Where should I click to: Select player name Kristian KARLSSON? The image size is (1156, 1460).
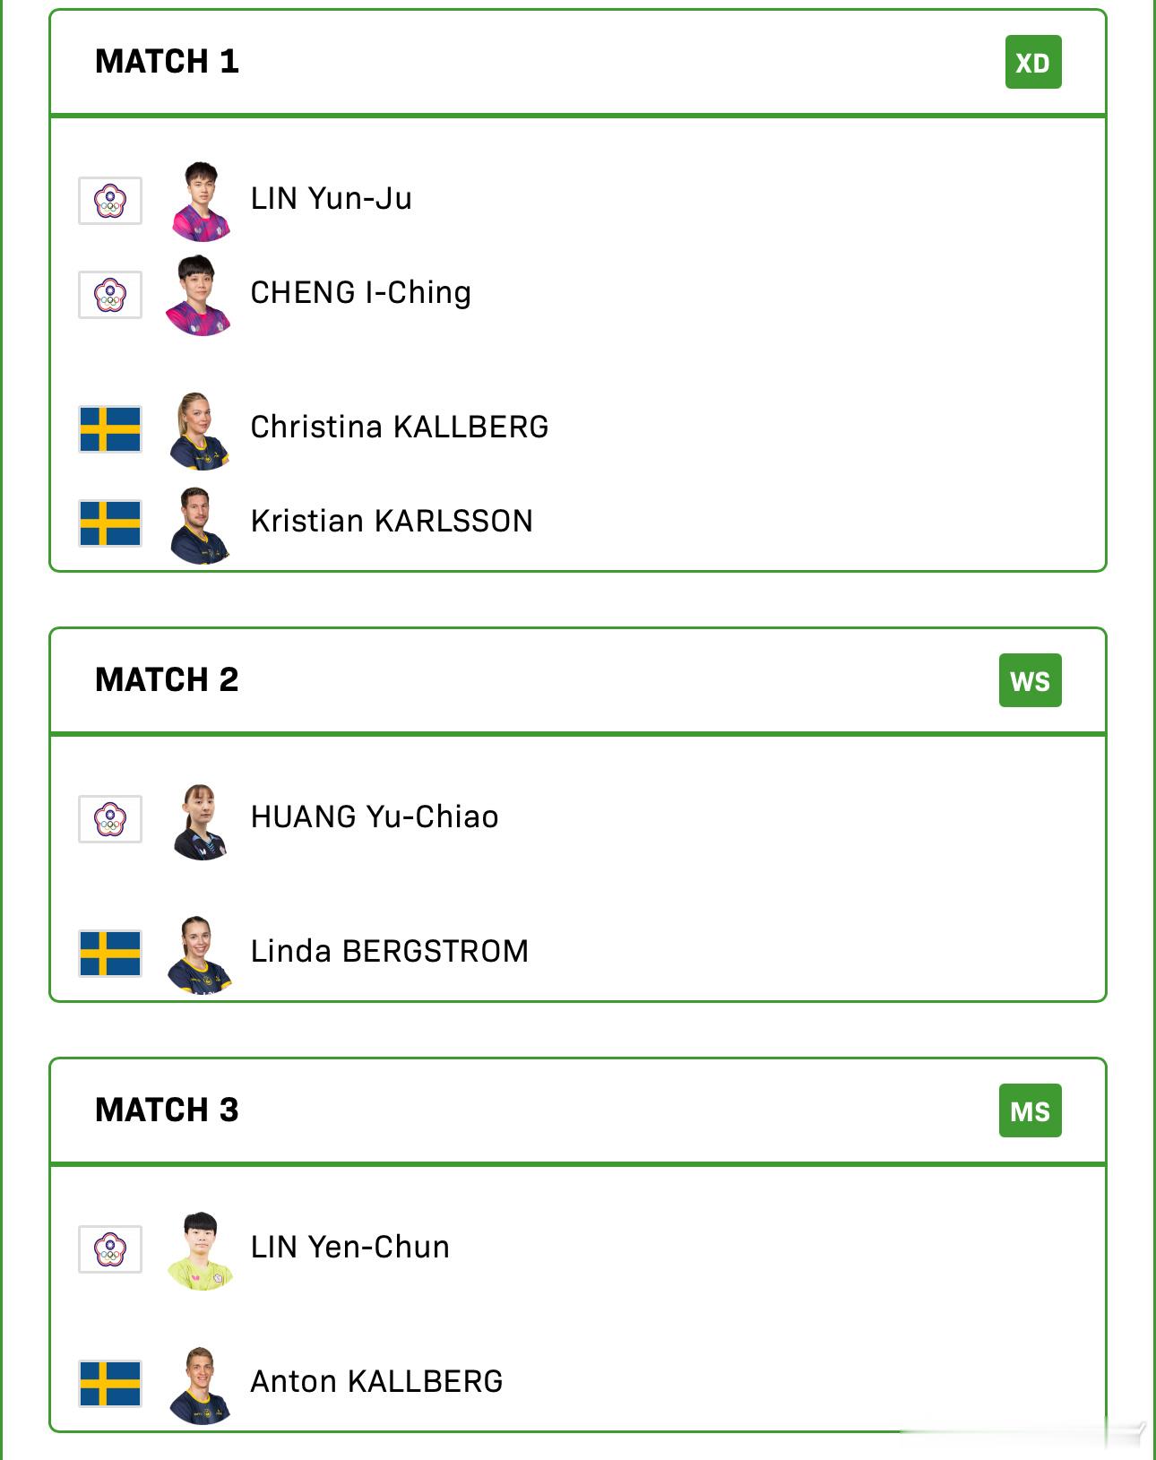point(392,521)
